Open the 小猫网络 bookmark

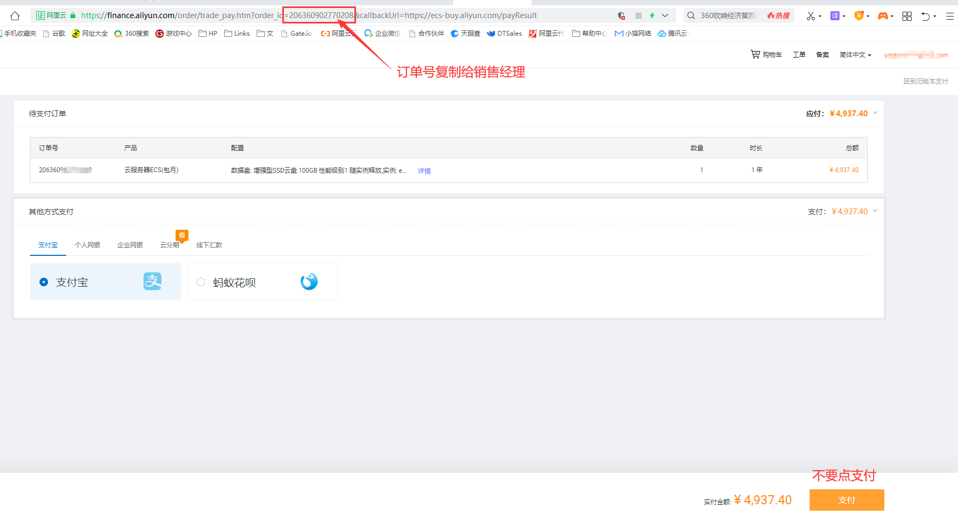(632, 34)
